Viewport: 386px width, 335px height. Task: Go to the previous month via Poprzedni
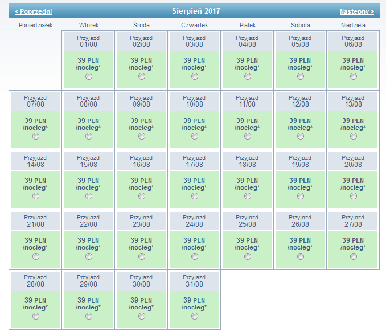33,11
